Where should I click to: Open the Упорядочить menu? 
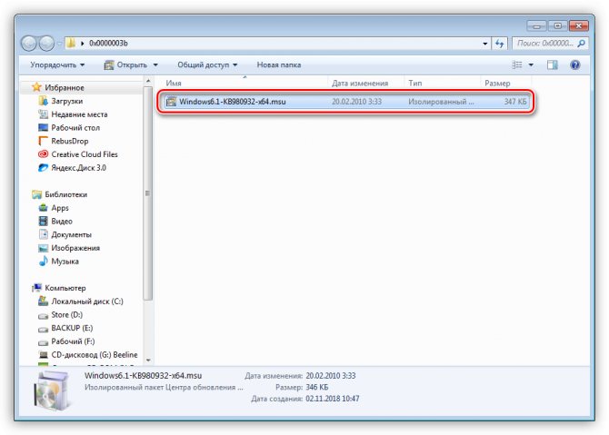point(57,64)
